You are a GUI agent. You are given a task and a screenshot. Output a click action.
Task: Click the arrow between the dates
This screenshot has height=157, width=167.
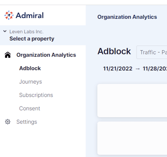coord(138,69)
